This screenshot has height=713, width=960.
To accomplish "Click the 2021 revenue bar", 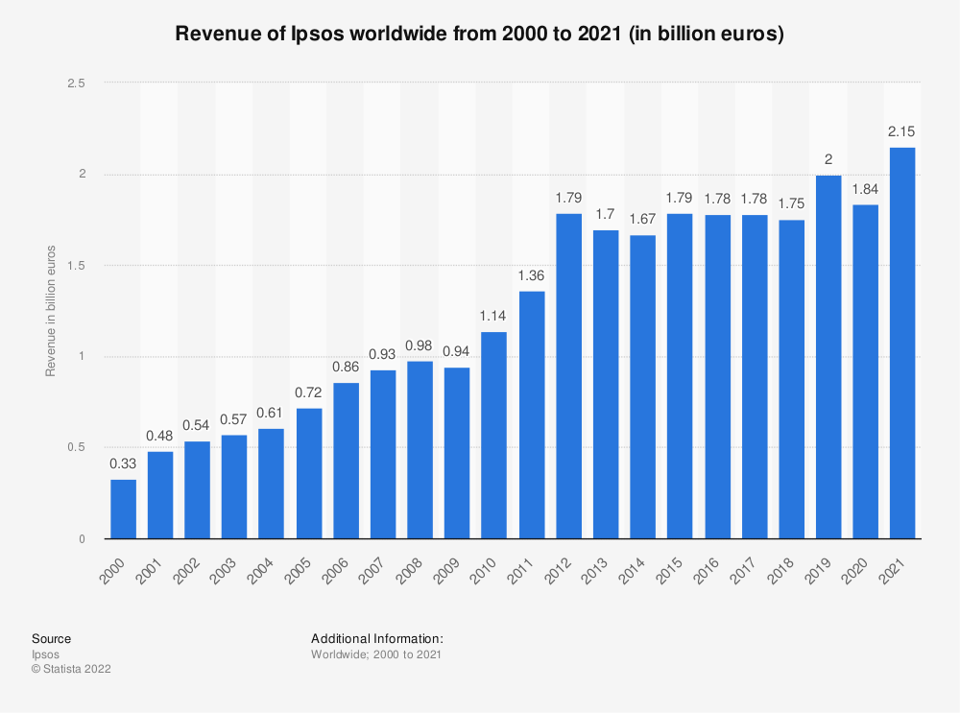I will (x=901, y=343).
